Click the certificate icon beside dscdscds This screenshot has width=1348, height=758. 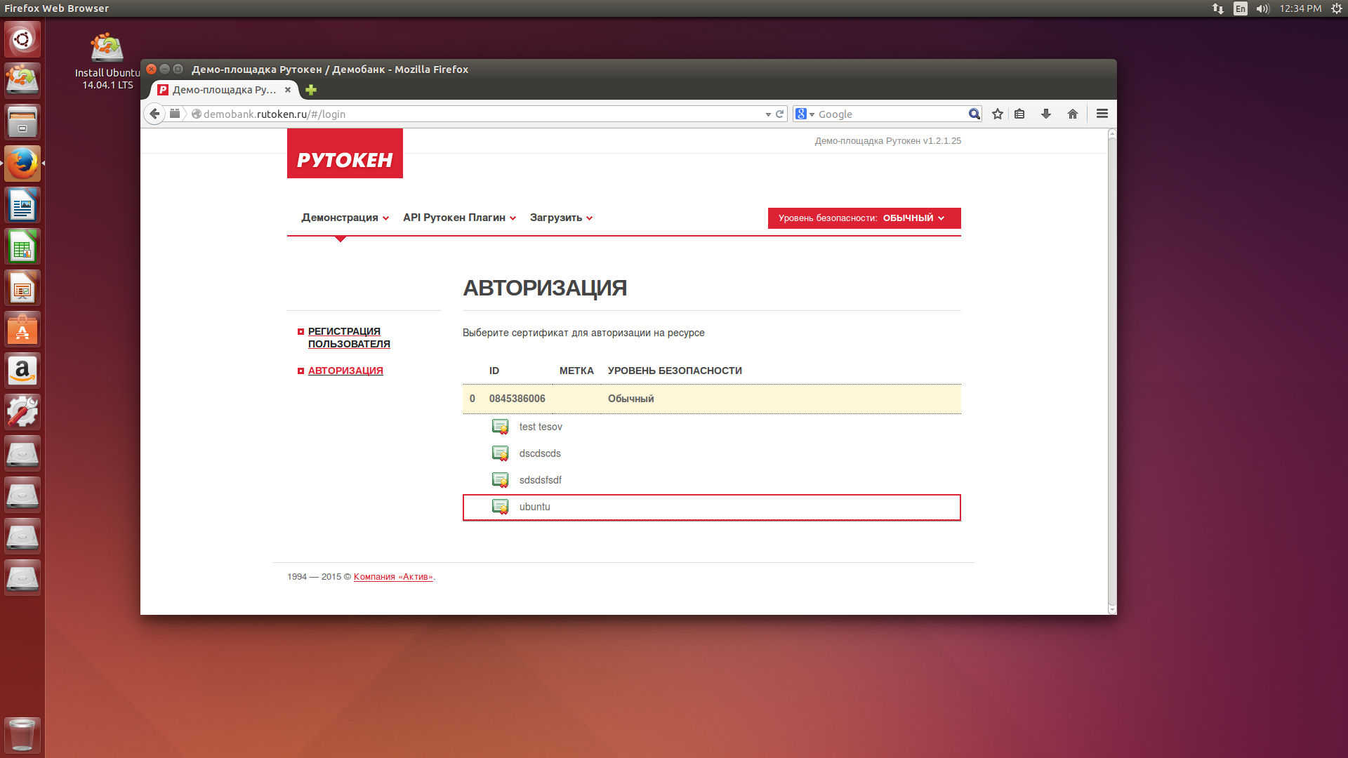coord(500,453)
